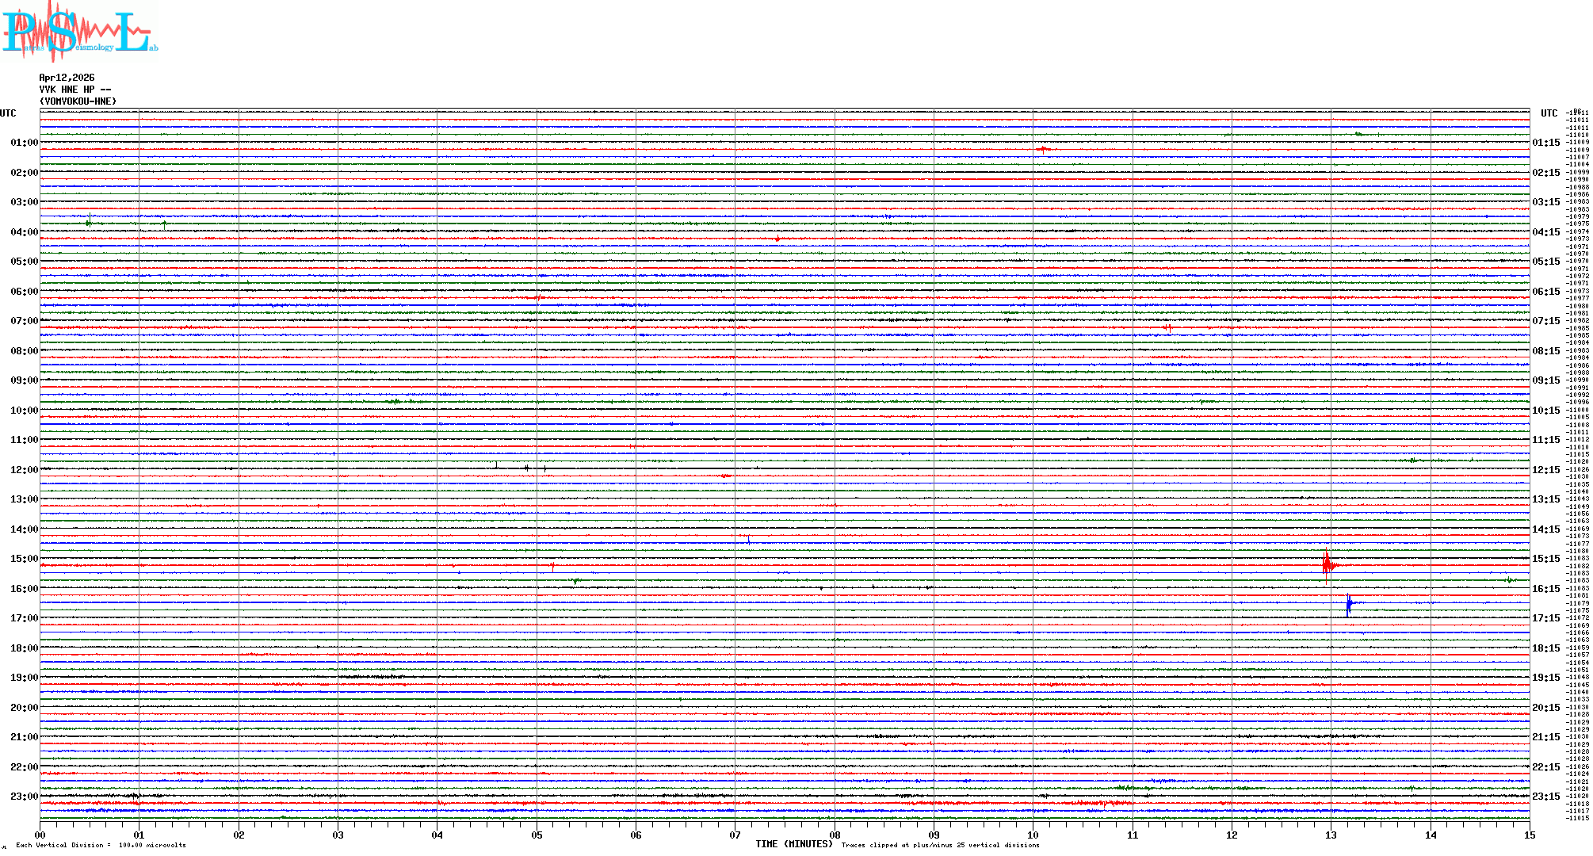
Task: Select the 15:00 hour label on left
Action: pyautogui.click(x=24, y=559)
